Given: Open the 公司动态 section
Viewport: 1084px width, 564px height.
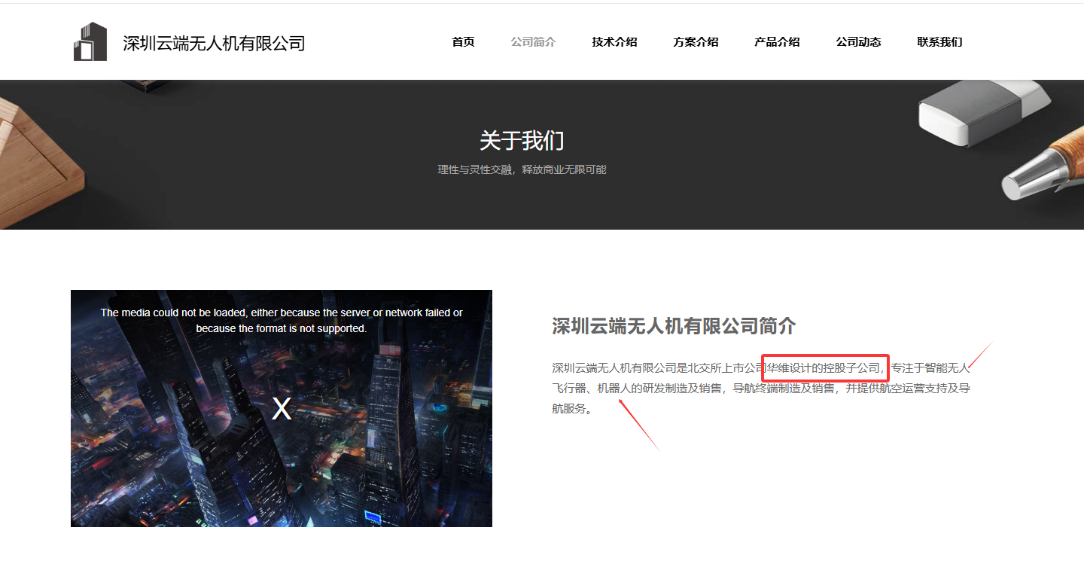Looking at the screenshot, I should point(858,42).
